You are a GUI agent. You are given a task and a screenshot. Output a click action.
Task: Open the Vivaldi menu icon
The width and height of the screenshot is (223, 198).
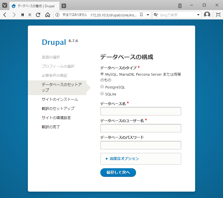[x=5, y=6]
